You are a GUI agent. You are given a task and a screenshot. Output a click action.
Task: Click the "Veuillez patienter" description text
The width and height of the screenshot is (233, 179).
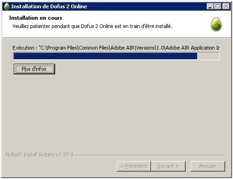coord(92,26)
